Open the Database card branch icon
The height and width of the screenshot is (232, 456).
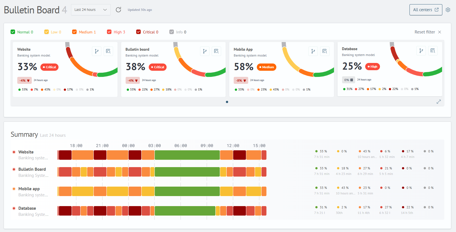(421, 51)
